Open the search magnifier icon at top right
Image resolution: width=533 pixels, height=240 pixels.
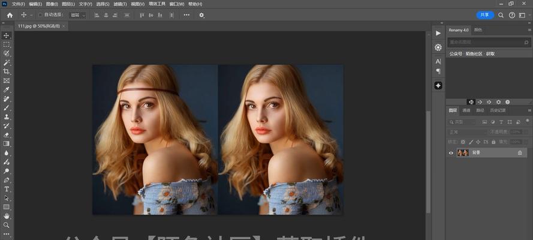pyautogui.click(x=501, y=15)
